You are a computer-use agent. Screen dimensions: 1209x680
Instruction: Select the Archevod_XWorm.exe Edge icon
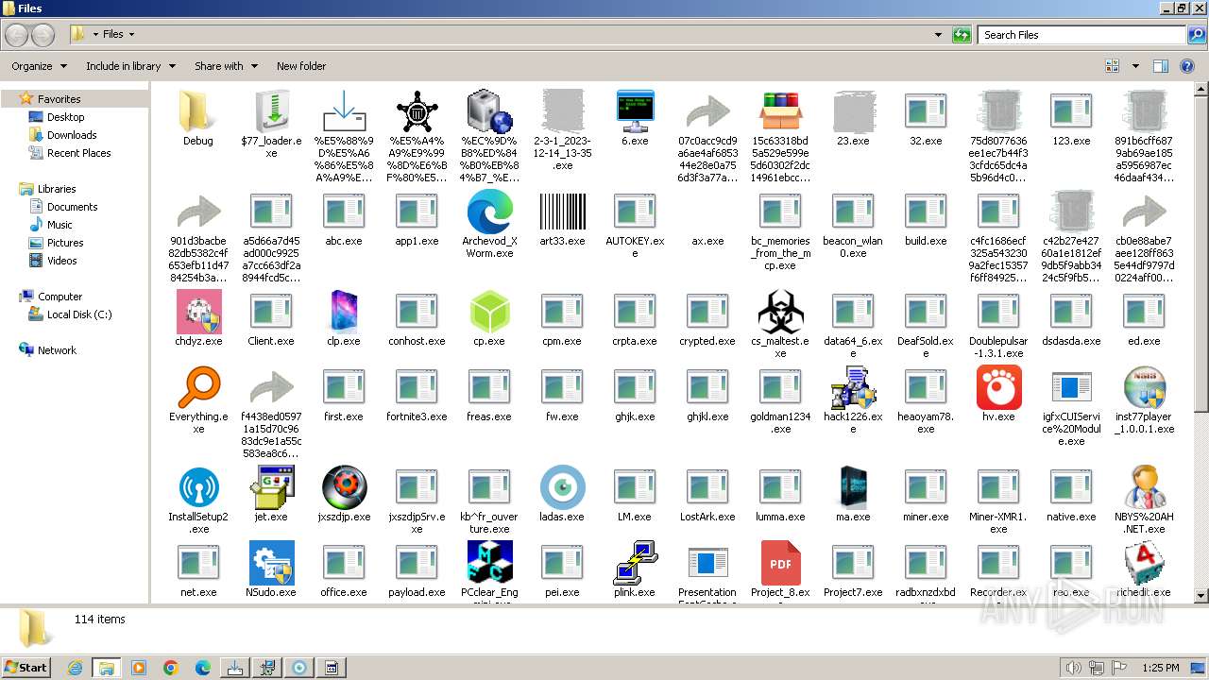(x=489, y=212)
